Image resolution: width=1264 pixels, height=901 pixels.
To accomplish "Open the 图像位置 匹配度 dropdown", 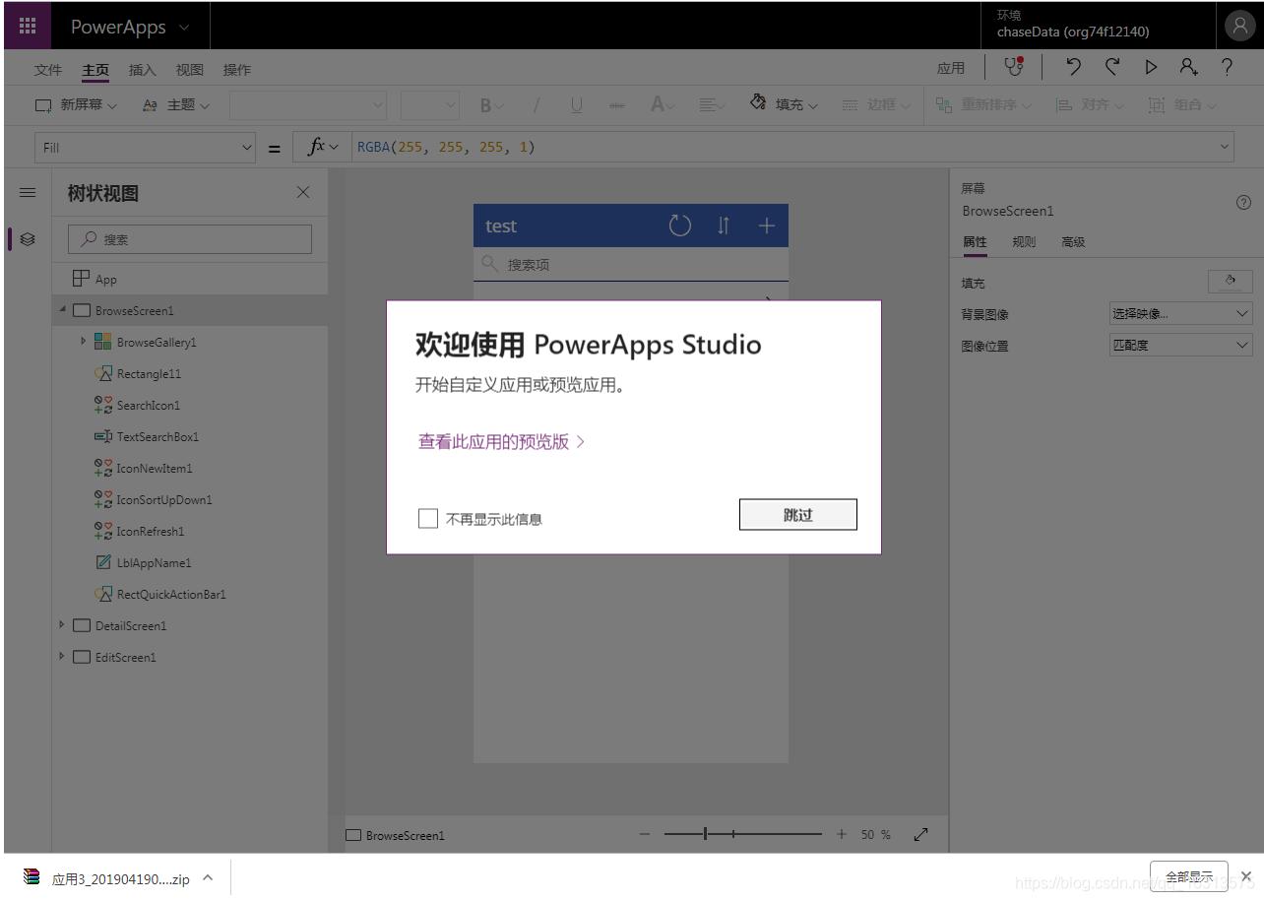I will [x=1181, y=346].
